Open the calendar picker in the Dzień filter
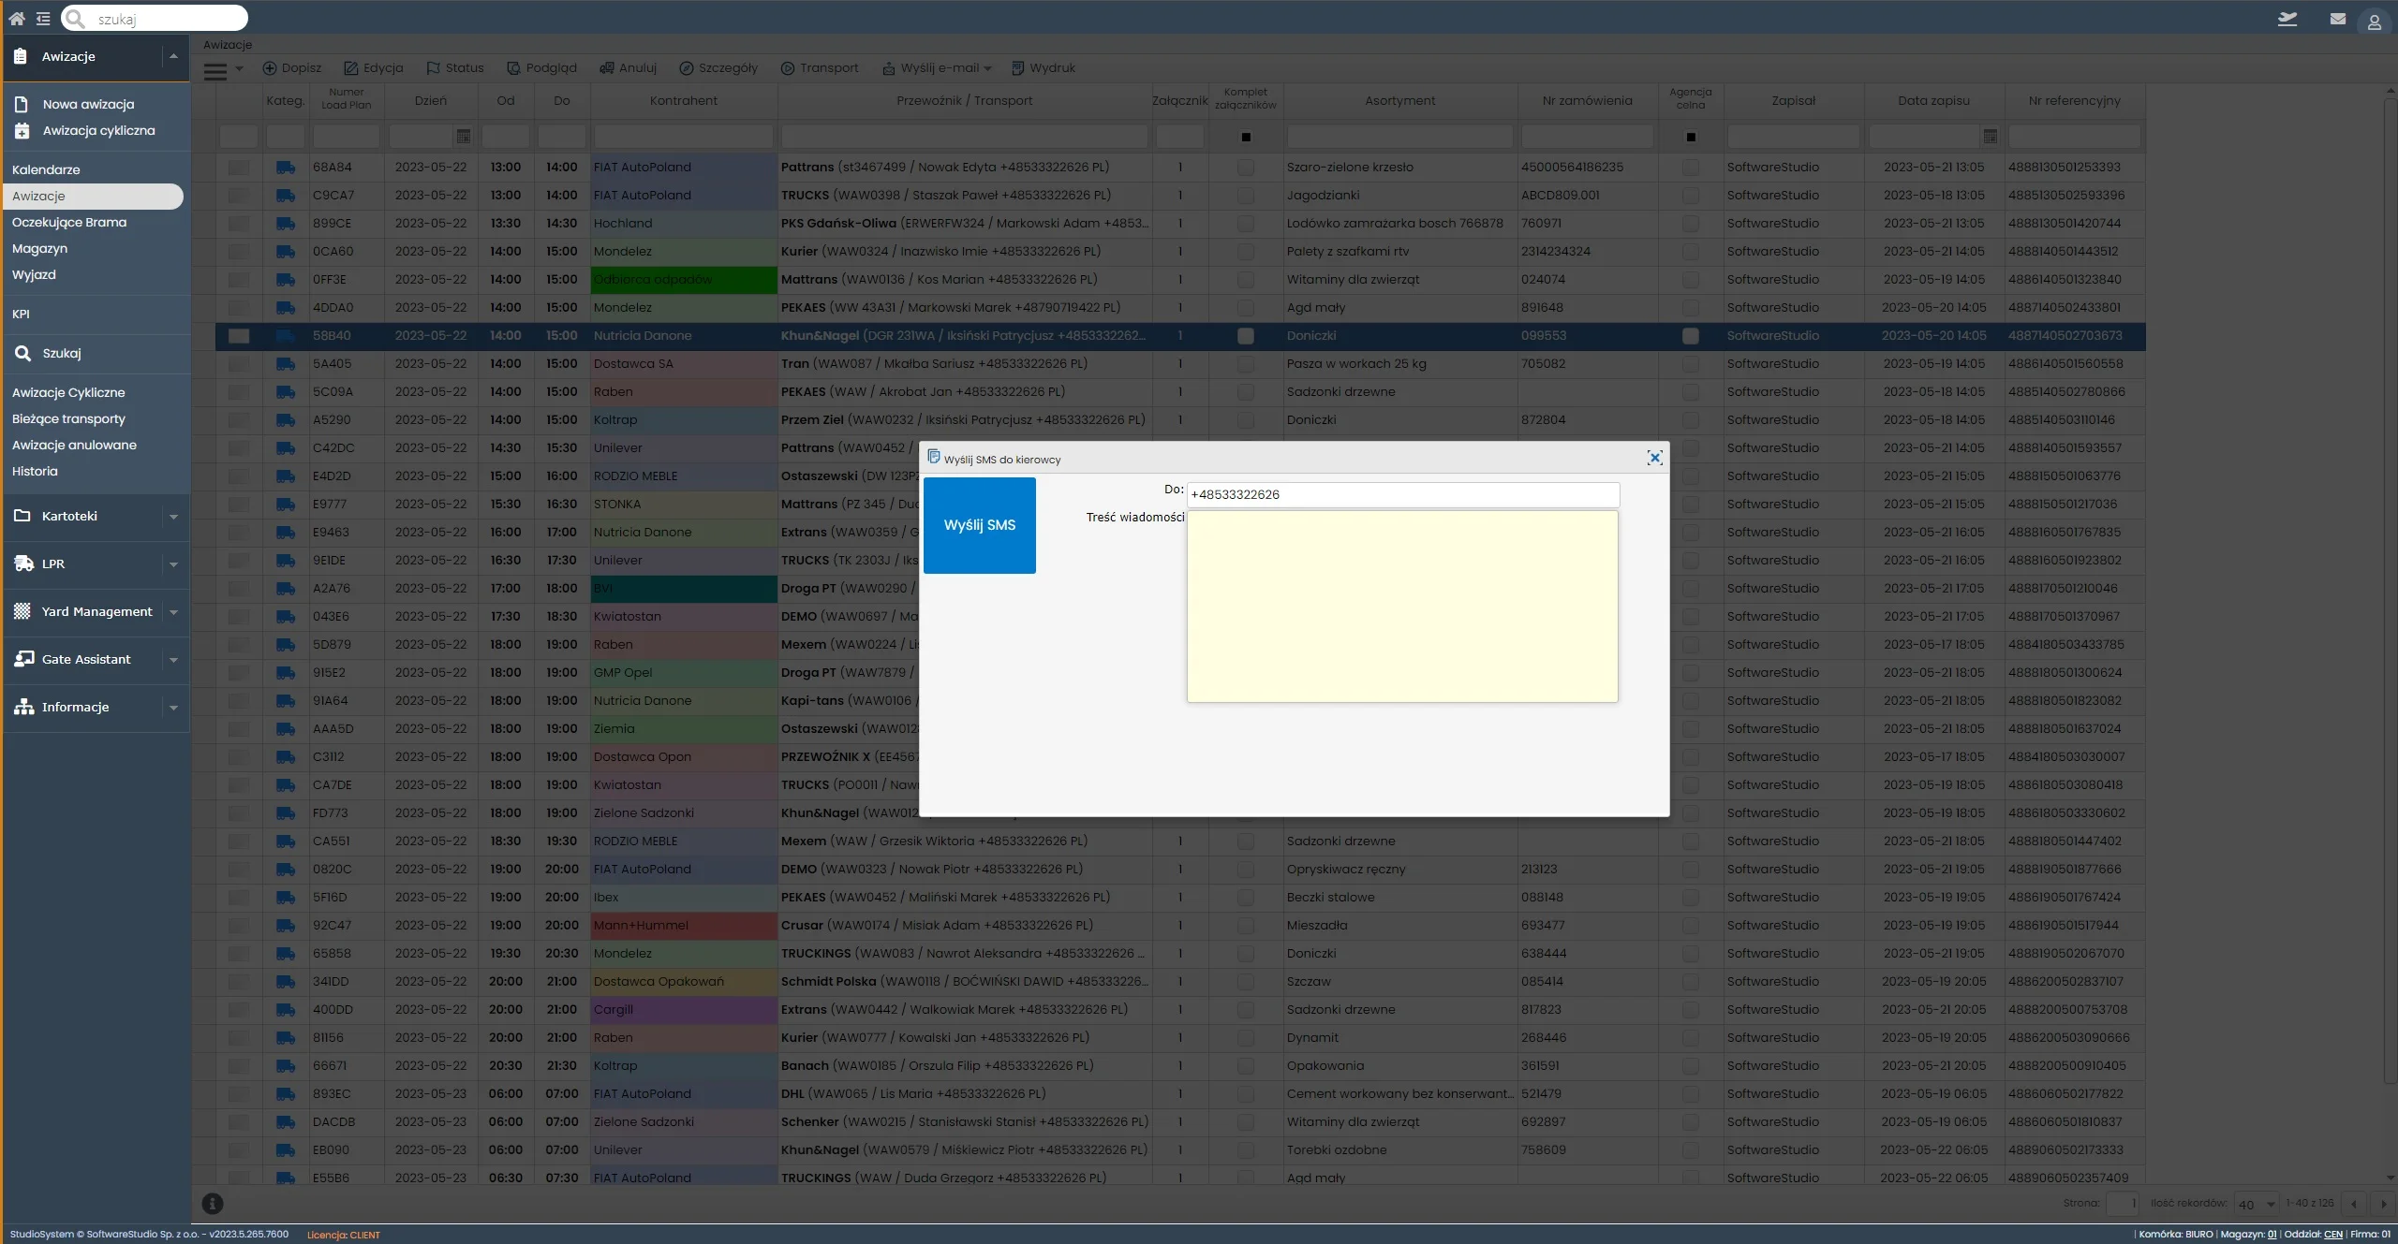The image size is (2398, 1244). click(463, 137)
